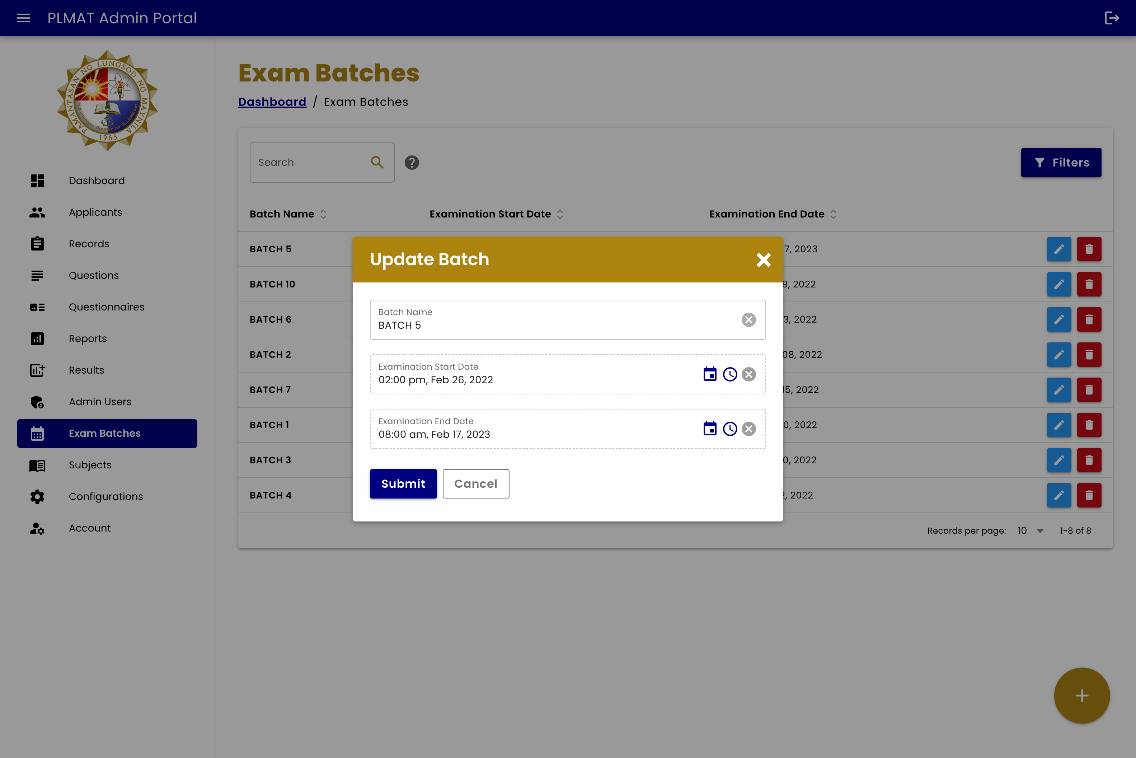Delete the BATCH 10 row
Screen dimensions: 1136x758
tap(1089, 284)
